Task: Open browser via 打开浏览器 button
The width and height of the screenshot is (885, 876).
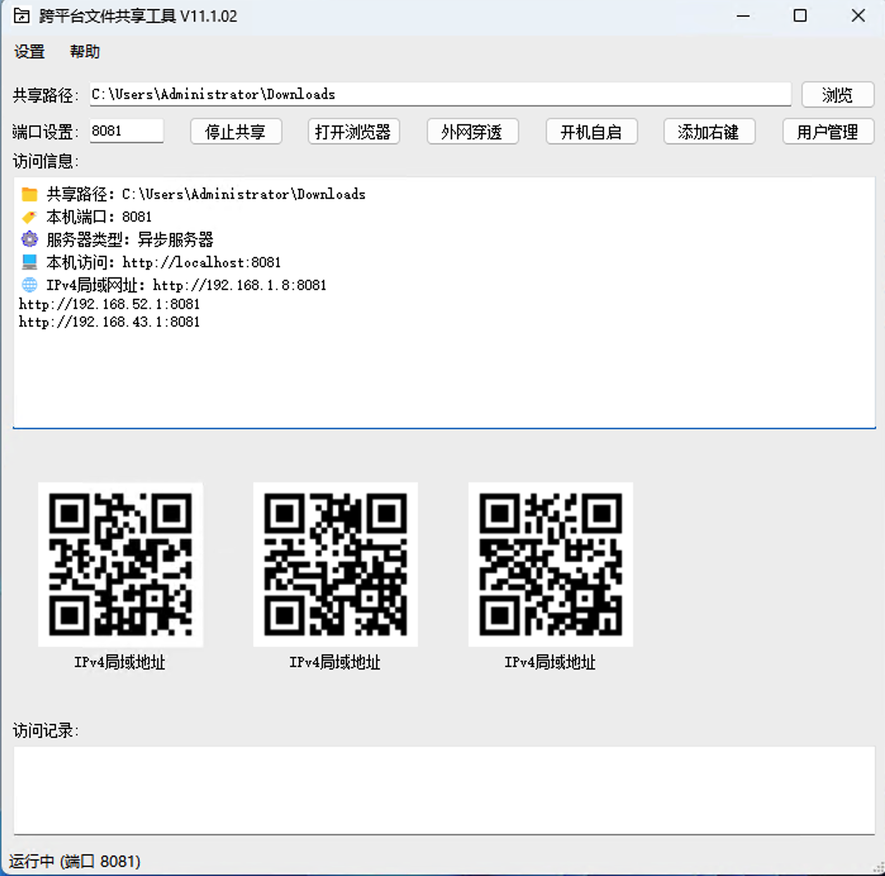Action: coord(354,132)
